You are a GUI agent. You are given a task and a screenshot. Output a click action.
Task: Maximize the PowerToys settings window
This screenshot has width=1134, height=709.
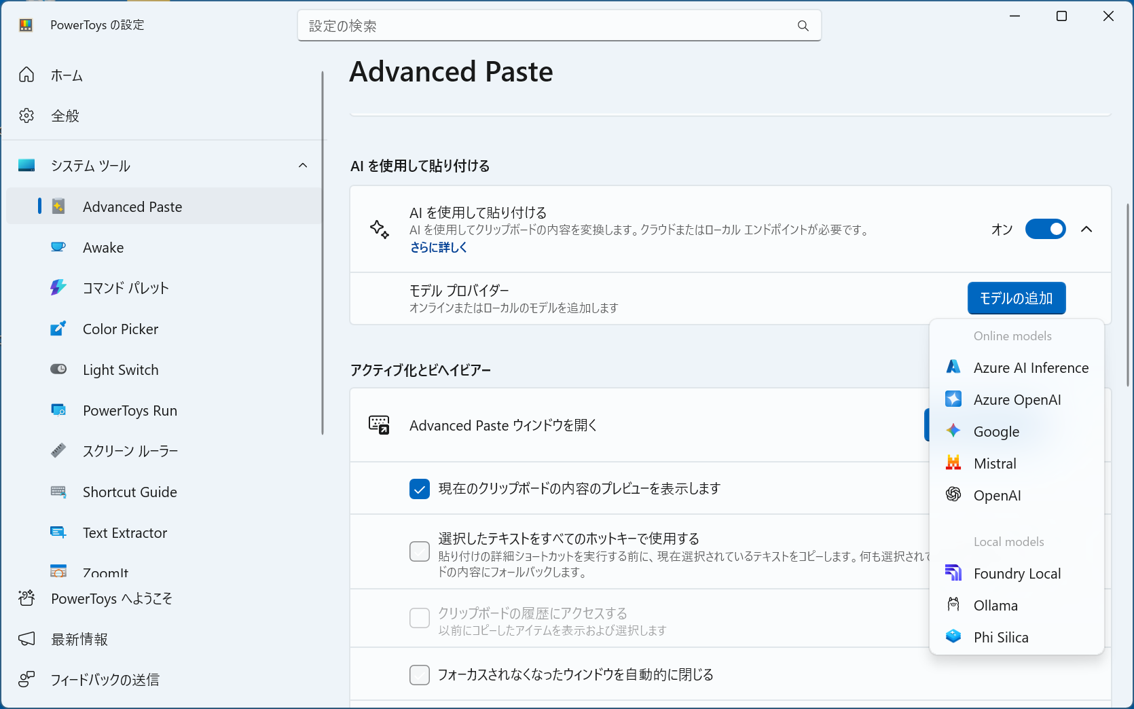1062,16
